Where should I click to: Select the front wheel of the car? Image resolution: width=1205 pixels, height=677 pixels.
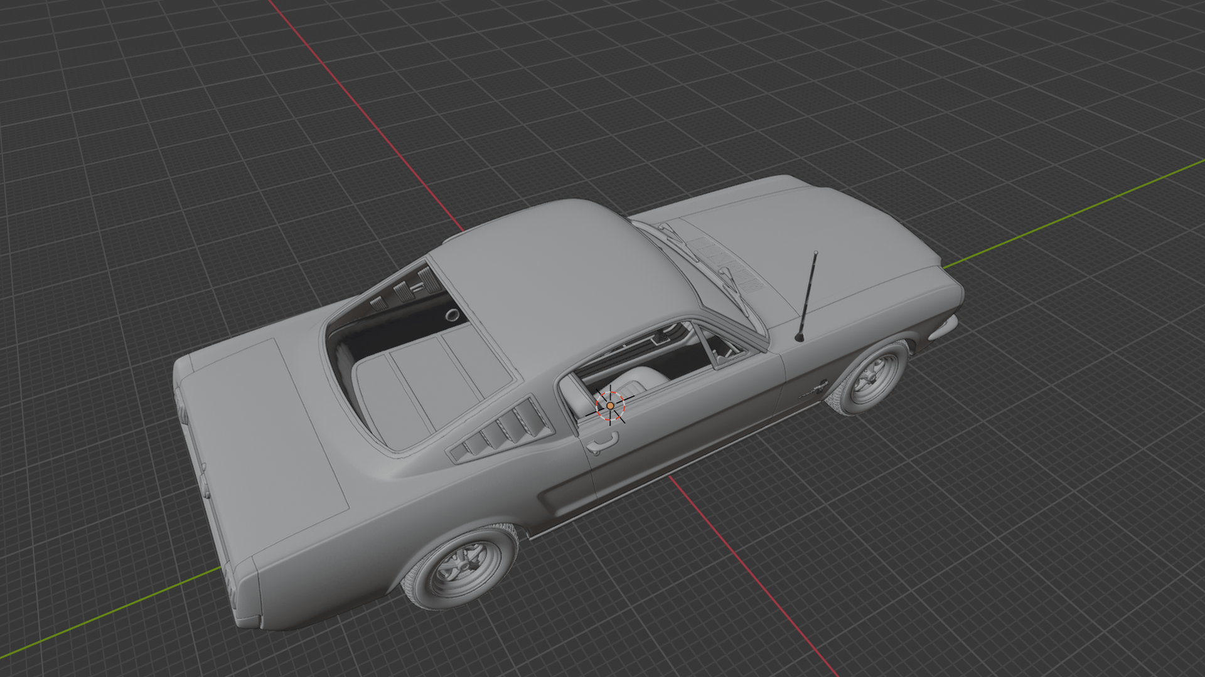click(x=868, y=378)
